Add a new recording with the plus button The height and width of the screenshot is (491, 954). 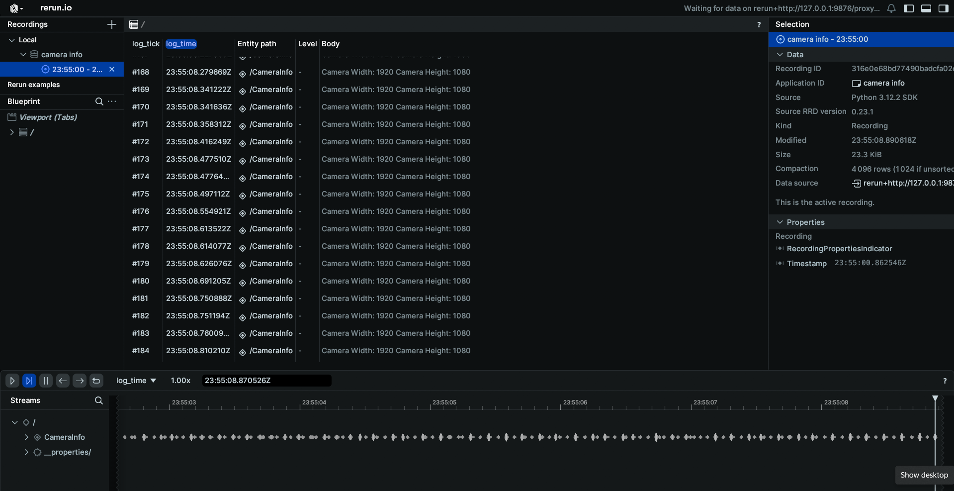point(111,24)
